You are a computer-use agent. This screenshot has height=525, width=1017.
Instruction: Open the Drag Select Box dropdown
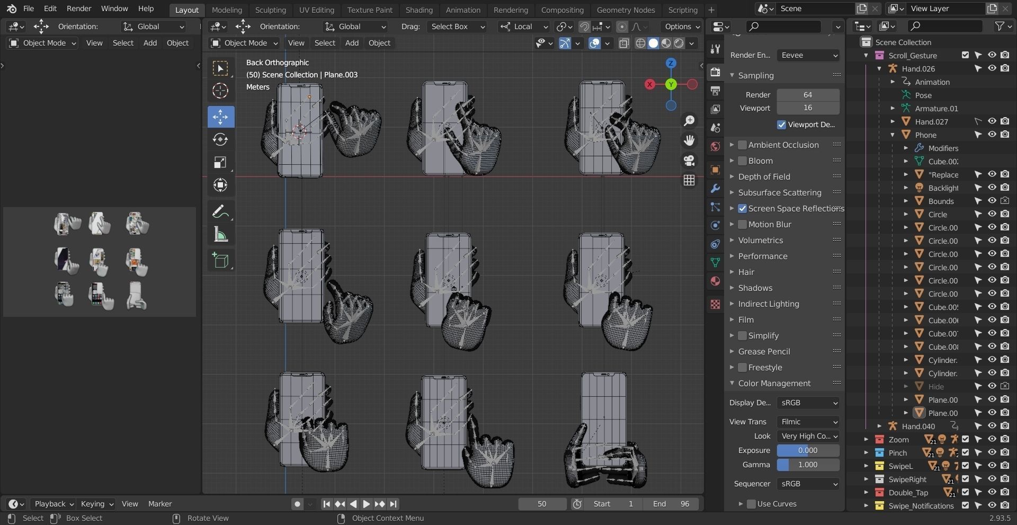(457, 26)
